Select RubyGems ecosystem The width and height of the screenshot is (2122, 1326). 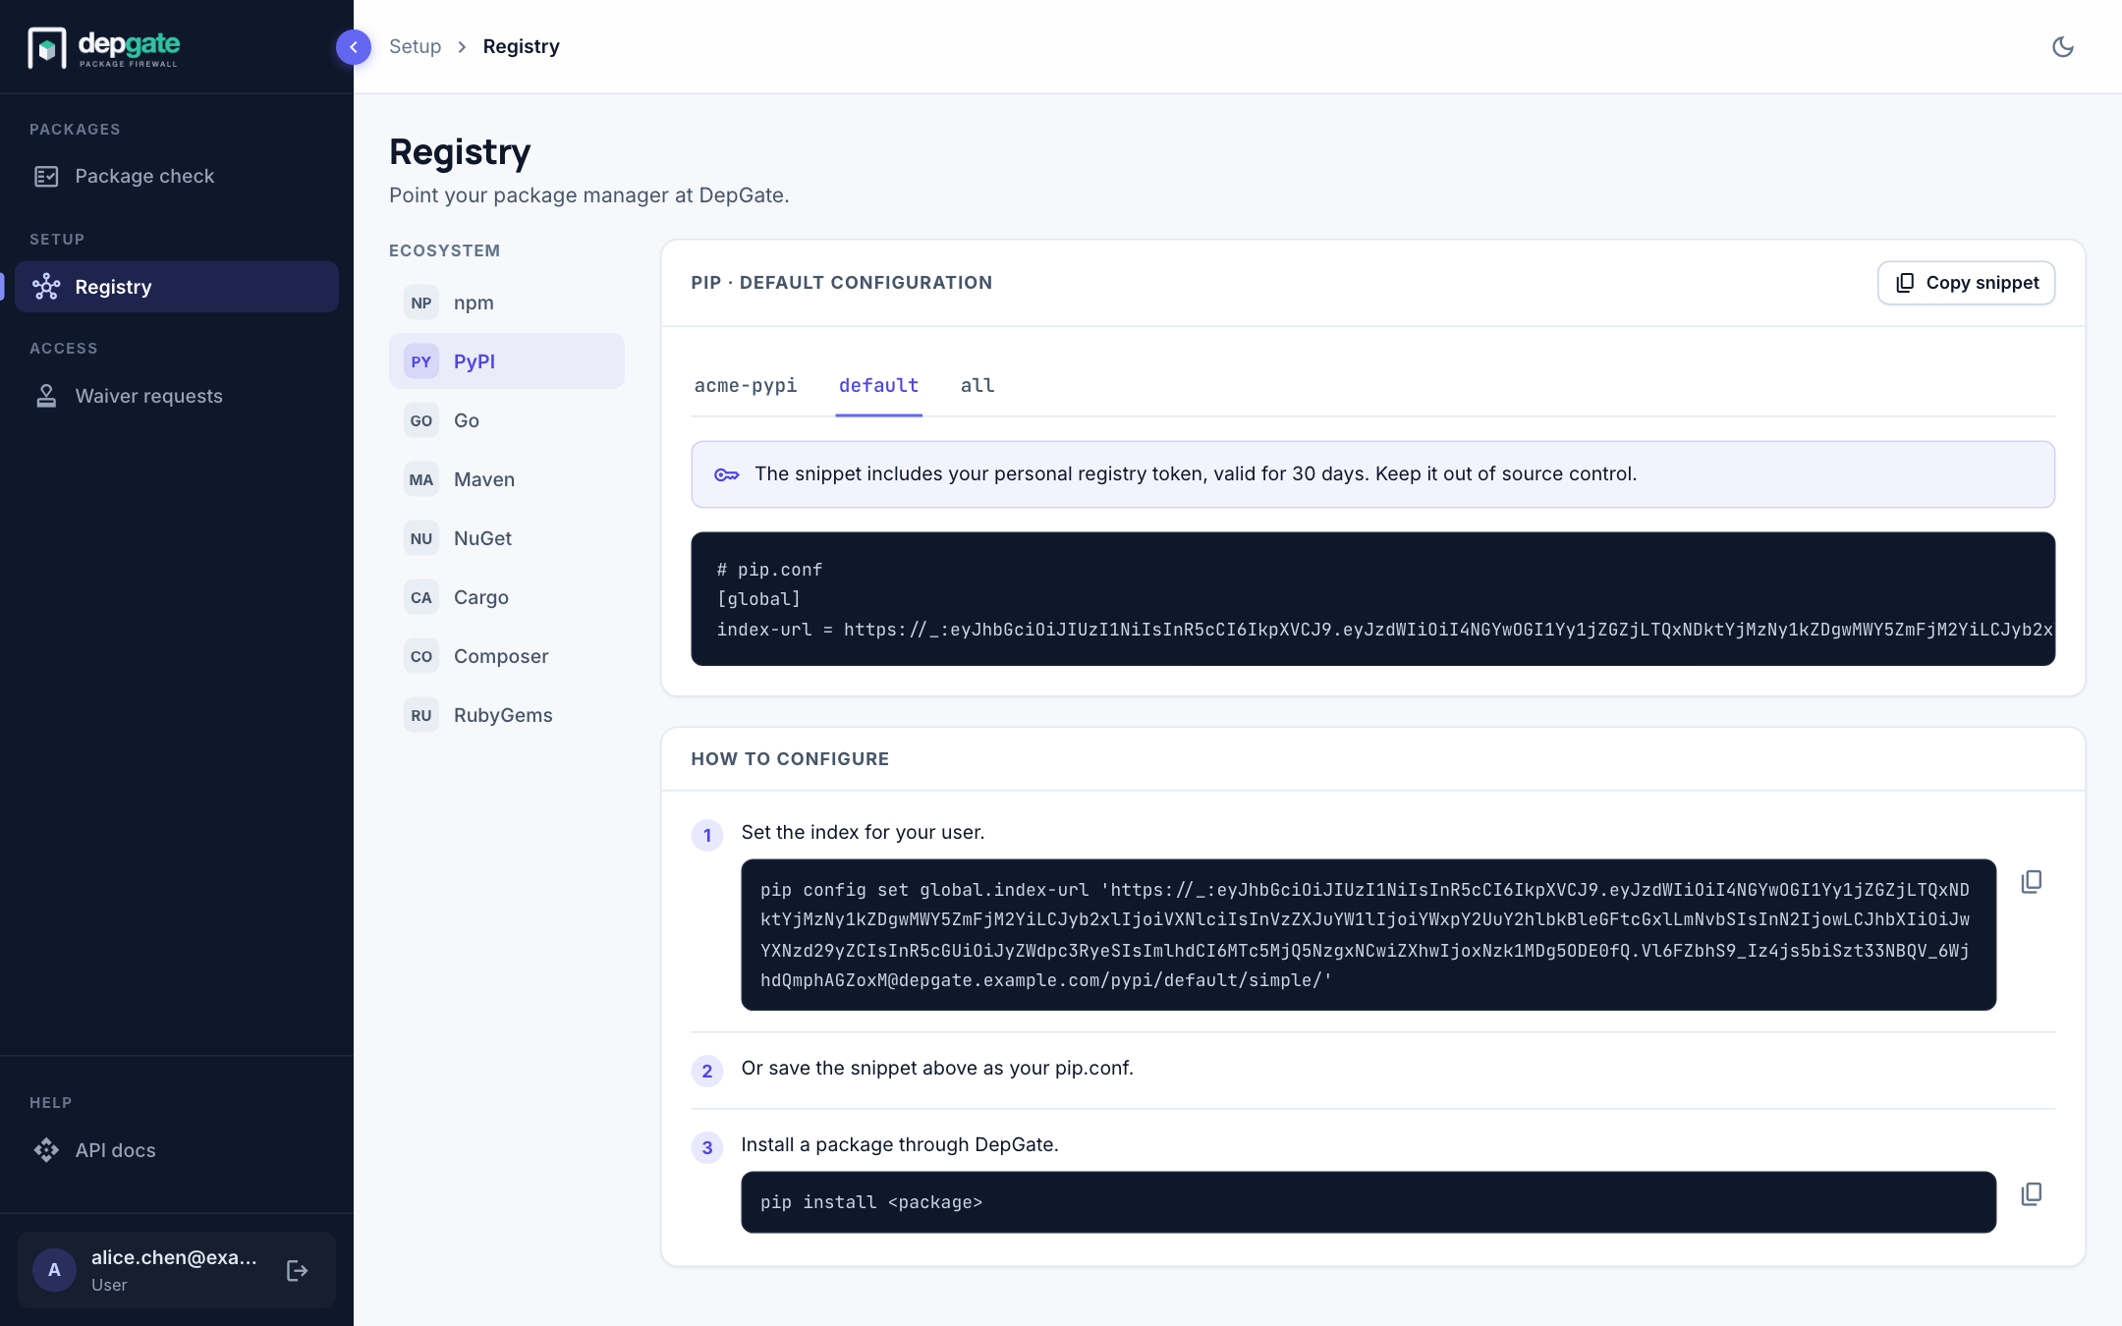pos(507,715)
